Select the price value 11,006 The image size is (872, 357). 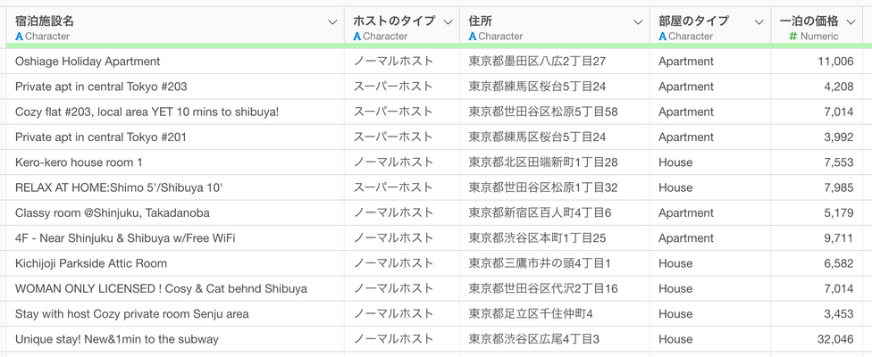(x=834, y=62)
